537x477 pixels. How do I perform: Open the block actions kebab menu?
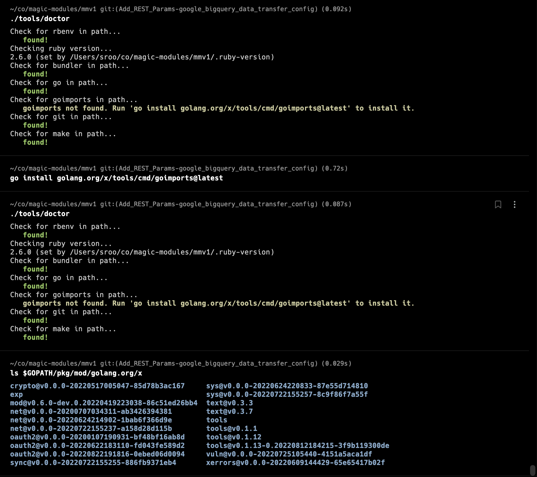pyautogui.click(x=515, y=205)
